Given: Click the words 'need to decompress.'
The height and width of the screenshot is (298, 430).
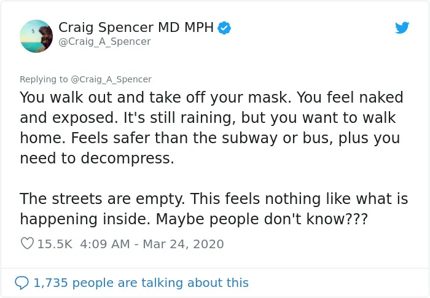Looking at the screenshot, I should [97, 159].
